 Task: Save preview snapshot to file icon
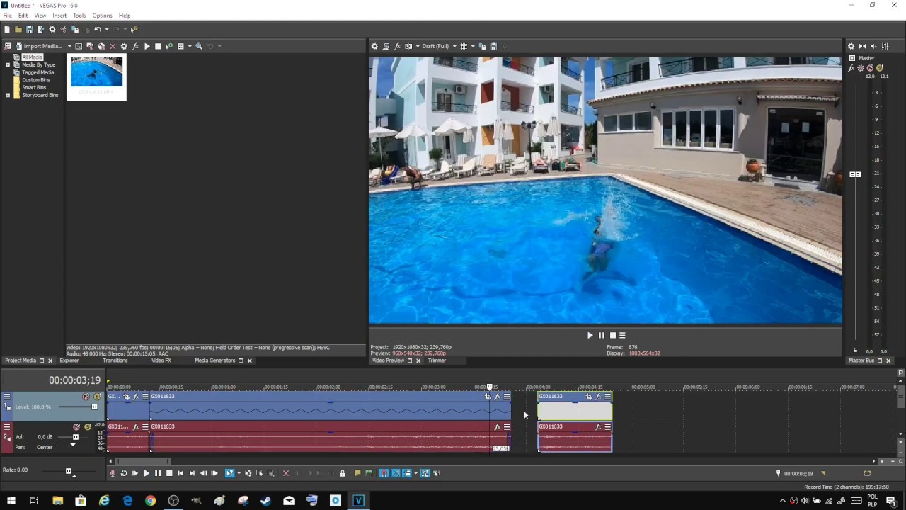pos(493,46)
